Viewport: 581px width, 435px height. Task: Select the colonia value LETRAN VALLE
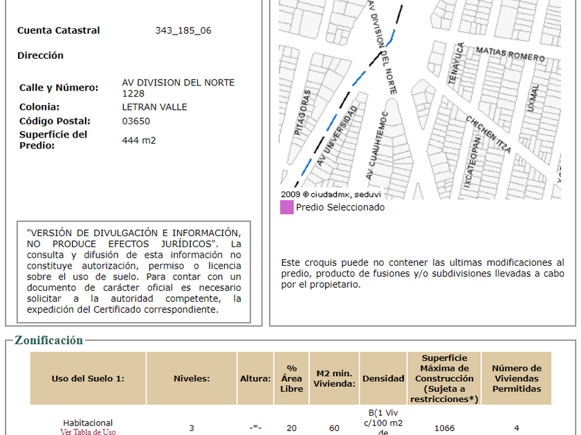click(154, 107)
